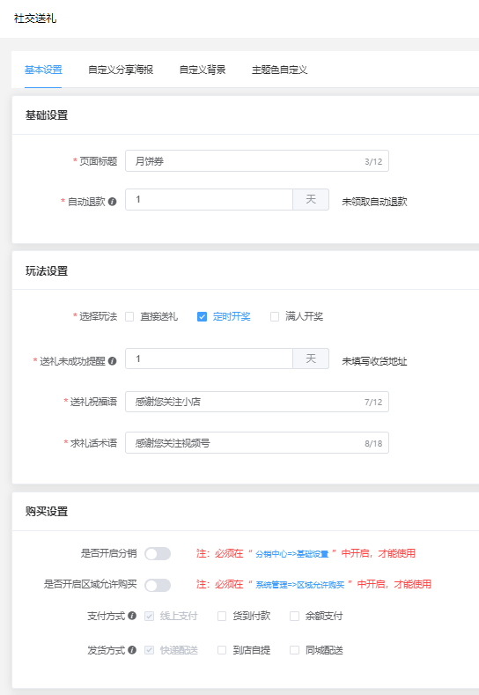Switch to the 自定义分享海报 tab
Image resolution: width=479 pixels, height=695 pixels.
pos(121,70)
